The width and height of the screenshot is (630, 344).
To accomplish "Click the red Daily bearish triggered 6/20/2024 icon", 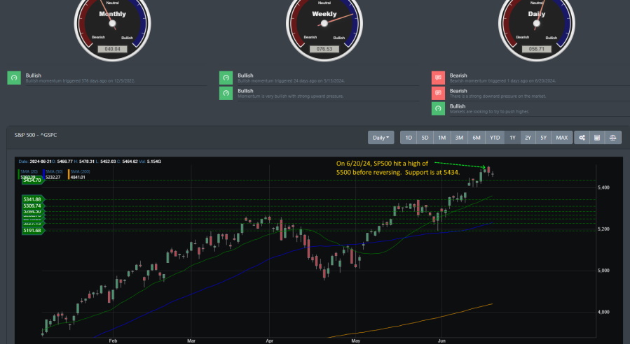I will (438, 78).
